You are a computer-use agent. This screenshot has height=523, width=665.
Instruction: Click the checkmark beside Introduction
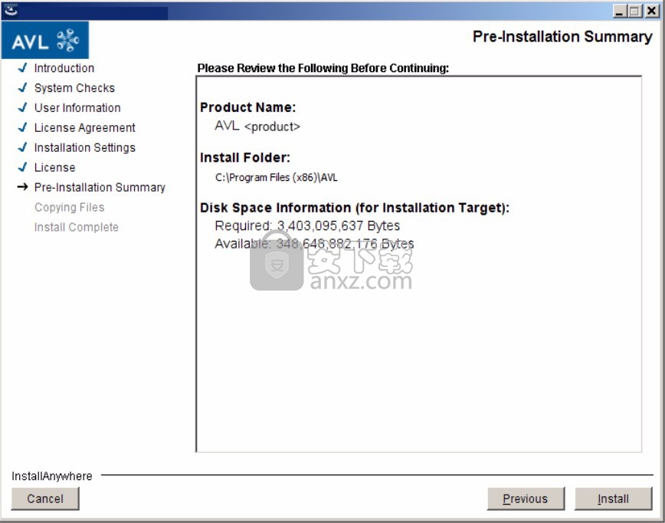(x=23, y=67)
